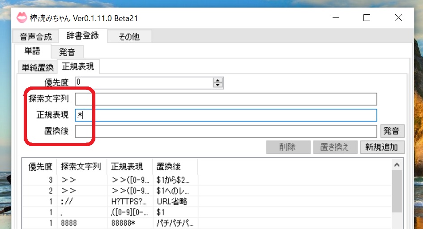
Task: Switch to the 単純置換 tab
Action: [38, 68]
